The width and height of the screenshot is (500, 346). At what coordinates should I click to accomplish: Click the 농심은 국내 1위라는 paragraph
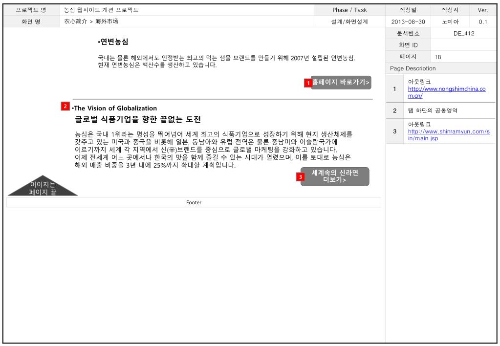(x=214, y=150)
